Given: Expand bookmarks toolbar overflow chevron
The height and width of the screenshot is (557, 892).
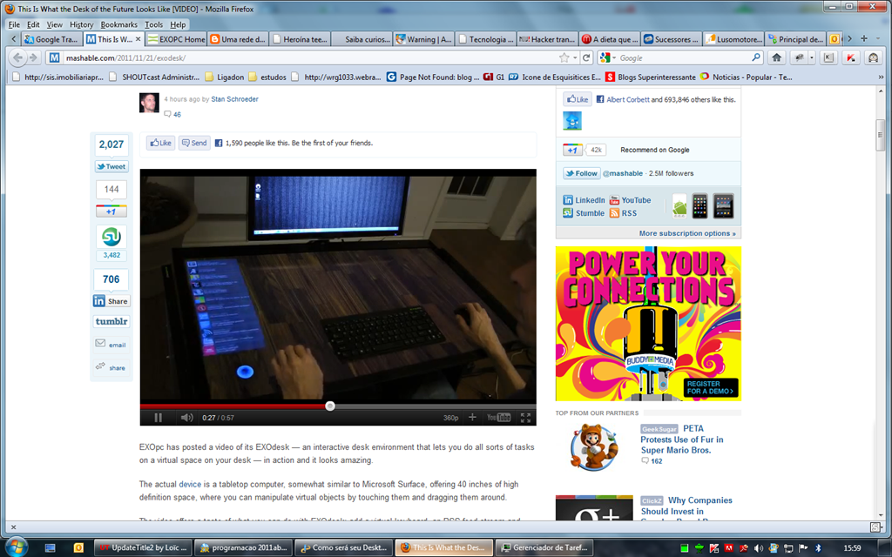Looking at the screenshot, I should tap(882, 77).
